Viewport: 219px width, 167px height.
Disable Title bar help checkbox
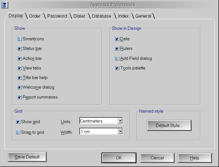click(x=20, y=77)
